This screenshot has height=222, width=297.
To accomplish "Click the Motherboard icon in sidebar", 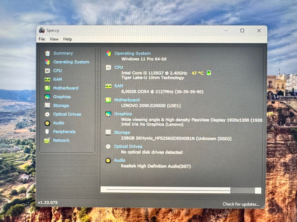I will click(47, 88).
